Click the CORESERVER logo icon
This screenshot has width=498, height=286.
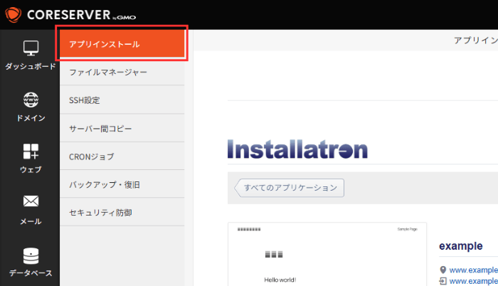[13, 15]
